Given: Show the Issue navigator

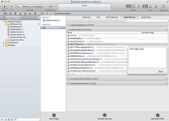Looking at the screenshot, I should click(20, 14).
